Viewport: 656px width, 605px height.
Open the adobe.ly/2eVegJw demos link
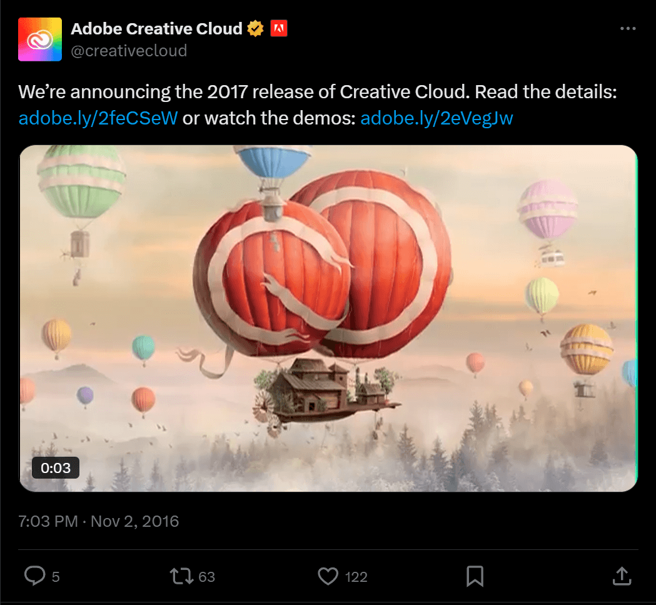pyautogui.click(x=436, y=118)
